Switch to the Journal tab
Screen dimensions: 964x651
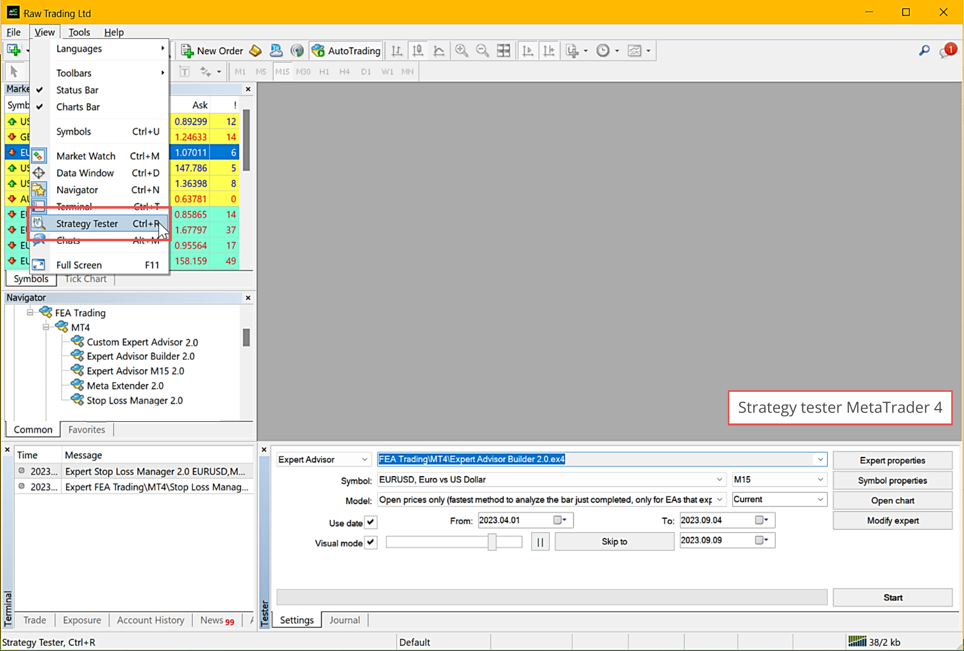click(344, 620)
